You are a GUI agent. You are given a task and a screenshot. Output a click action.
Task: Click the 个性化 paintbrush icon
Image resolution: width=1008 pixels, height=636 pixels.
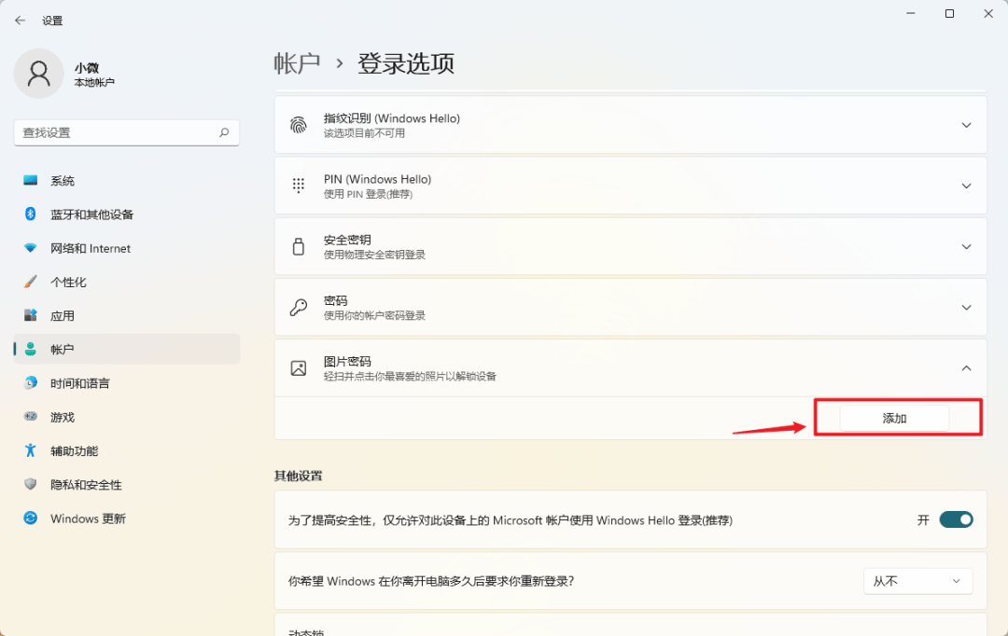click(30, 282)
